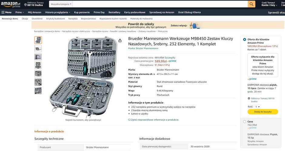
Task: Click the Amazon.pl prime logo
Action: click(11, 4)
